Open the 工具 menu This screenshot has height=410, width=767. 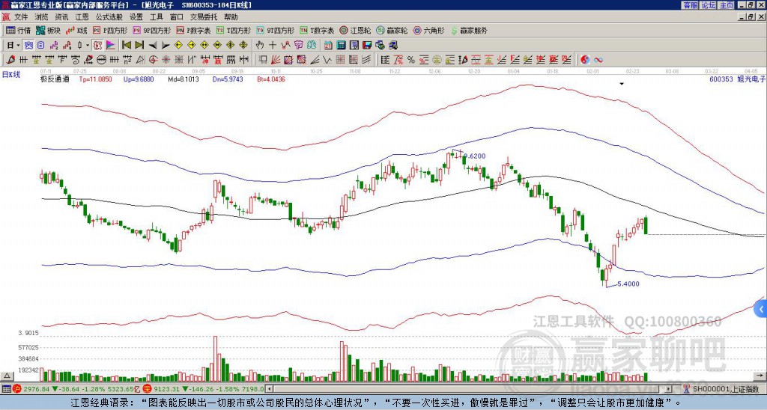[156, 17]
